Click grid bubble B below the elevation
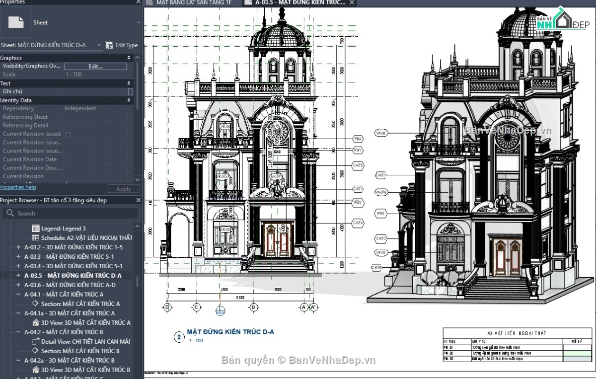 pyautogui.click(x=253, y=307)
